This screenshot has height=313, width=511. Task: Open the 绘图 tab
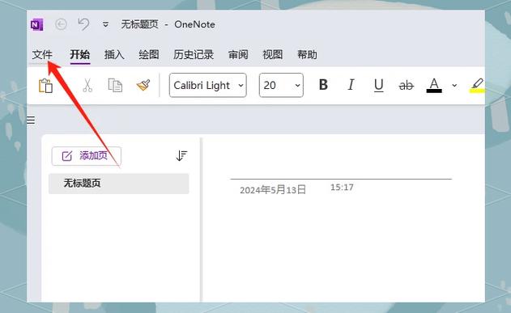[149, 55]
